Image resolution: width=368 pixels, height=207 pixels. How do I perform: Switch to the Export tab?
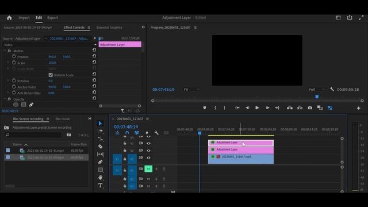click(x=52, y=18)
